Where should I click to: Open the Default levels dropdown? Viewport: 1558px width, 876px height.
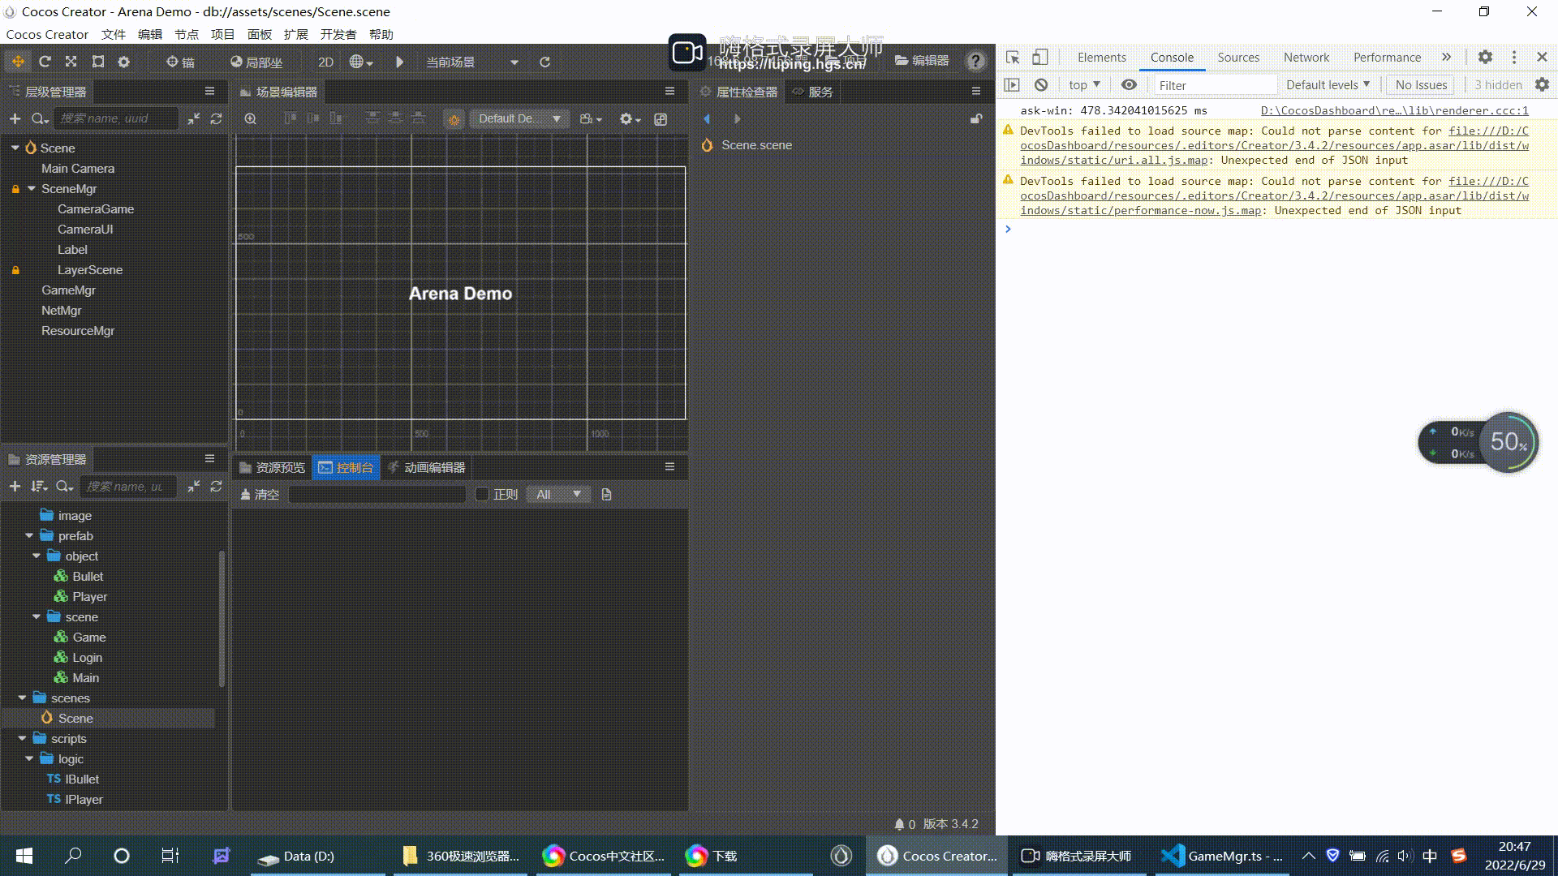[1328, 84]
